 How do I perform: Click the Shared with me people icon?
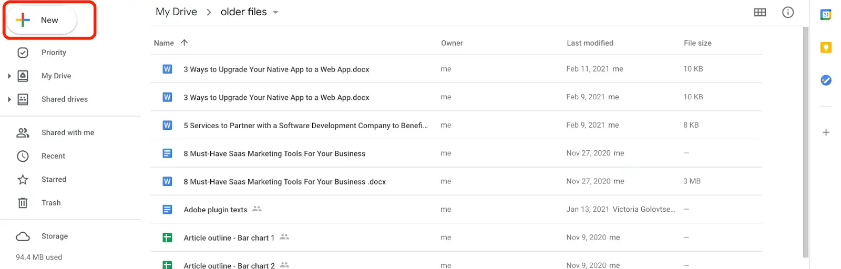[23, 133]
